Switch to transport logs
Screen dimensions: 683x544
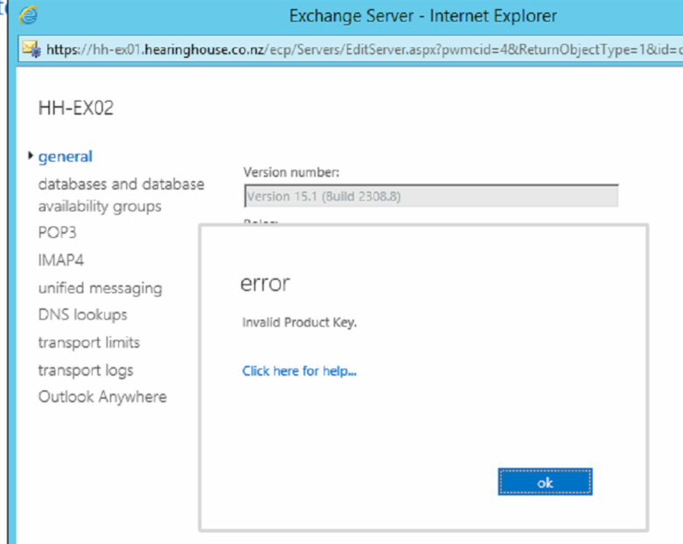click(x=86, y=370)
